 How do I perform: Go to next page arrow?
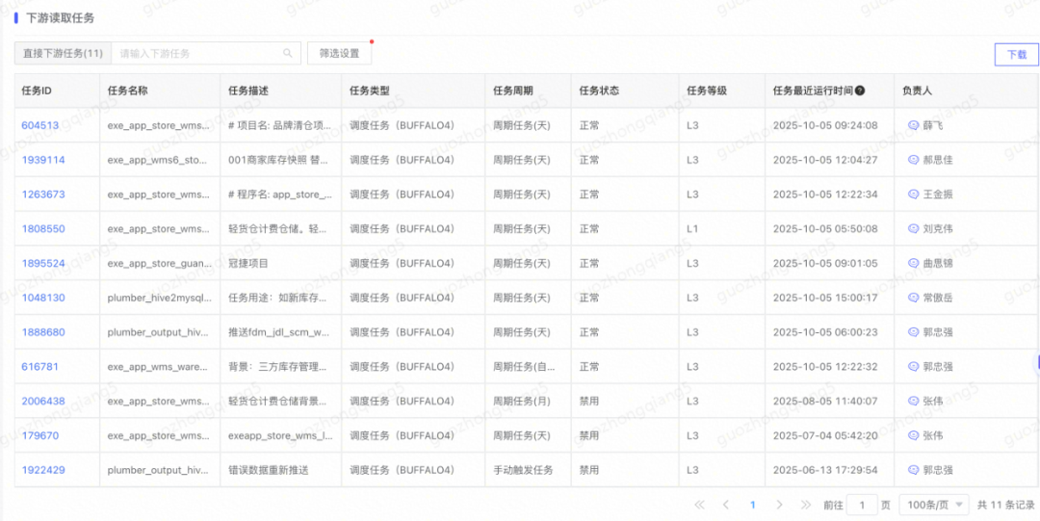(779, 505)
